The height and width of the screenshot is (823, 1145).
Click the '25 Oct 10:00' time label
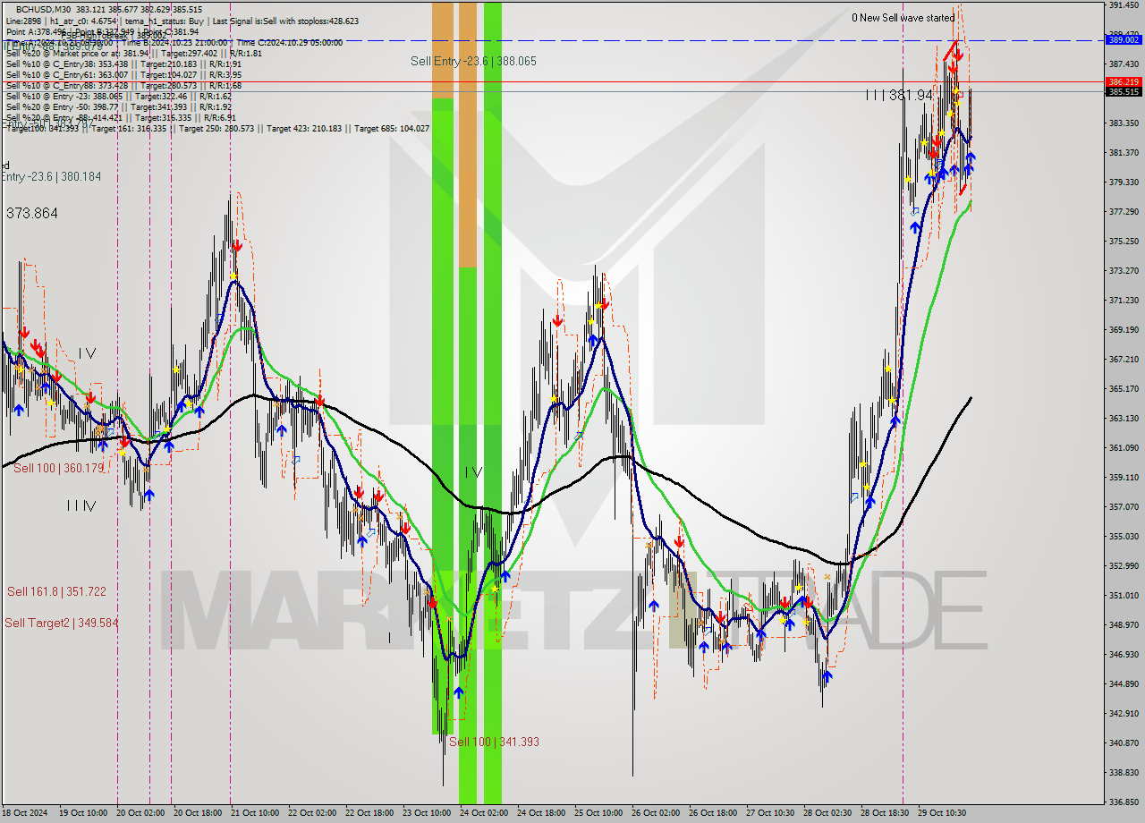click(598, 813)
